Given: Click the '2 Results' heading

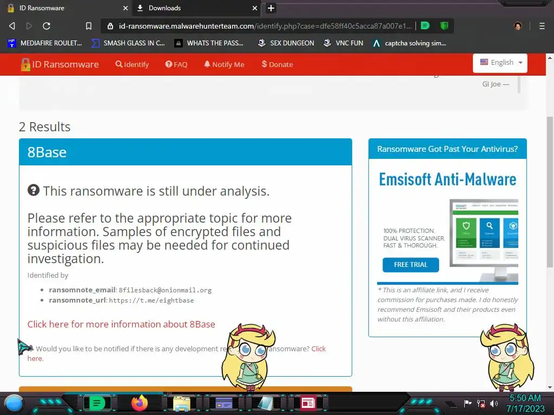Looking at the screenshot, I should point(44,126).
